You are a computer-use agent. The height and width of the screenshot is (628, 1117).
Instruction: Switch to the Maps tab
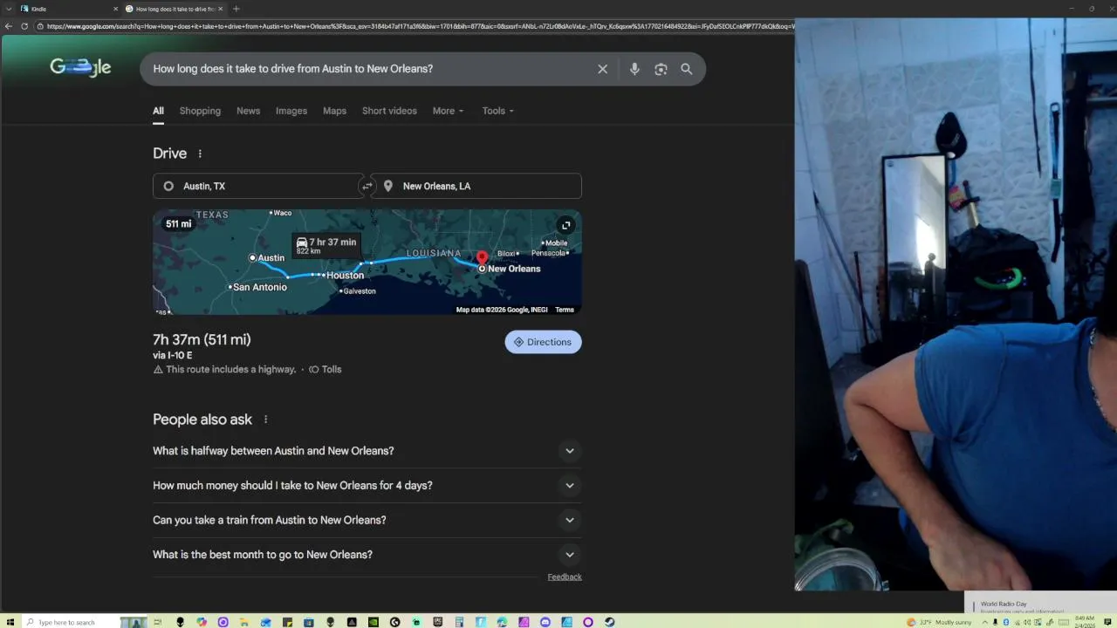point(334,111)
